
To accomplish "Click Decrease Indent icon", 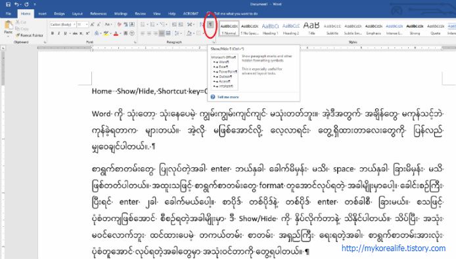I will pyautogui.click(x=174, y=25).
